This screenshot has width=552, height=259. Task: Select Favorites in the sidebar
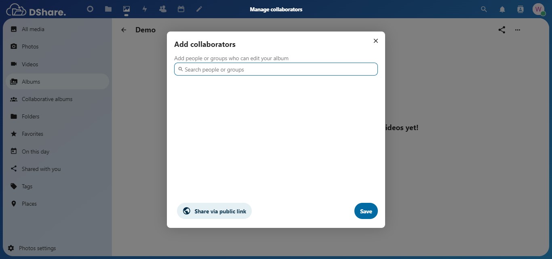click(32, 134)
